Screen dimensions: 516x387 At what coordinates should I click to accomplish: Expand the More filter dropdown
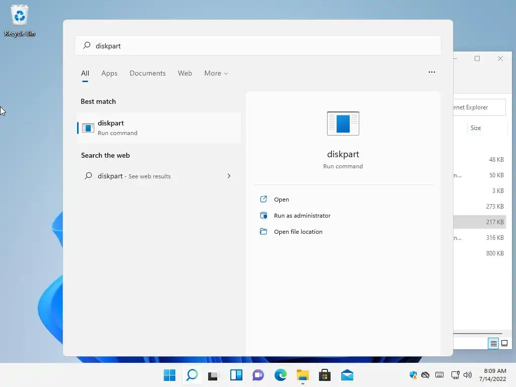(x=216, y=73)
